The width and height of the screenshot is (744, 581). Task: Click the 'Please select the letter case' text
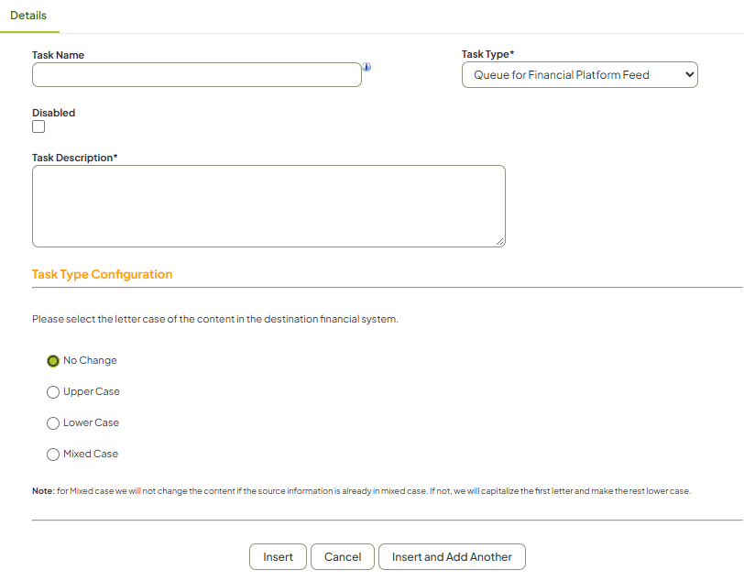215,319
